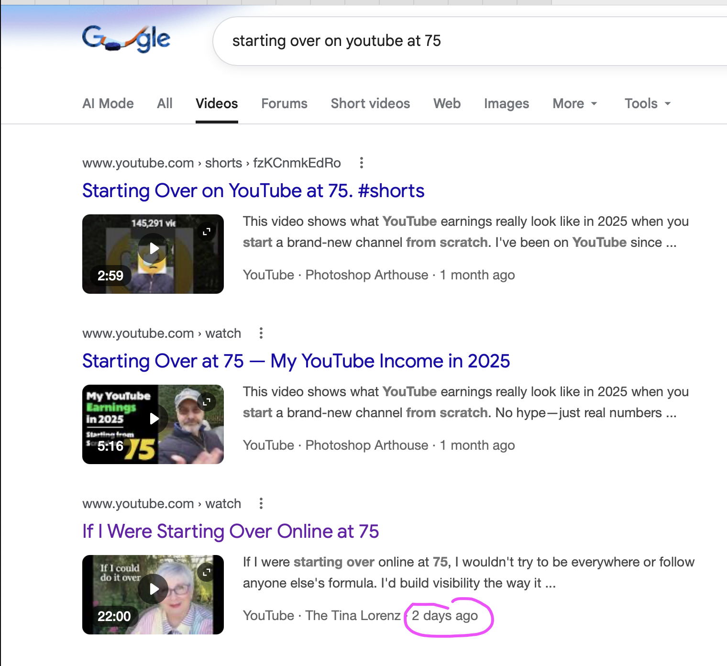Play The Tina Lorenz video thumbnail

coord(153,589)
